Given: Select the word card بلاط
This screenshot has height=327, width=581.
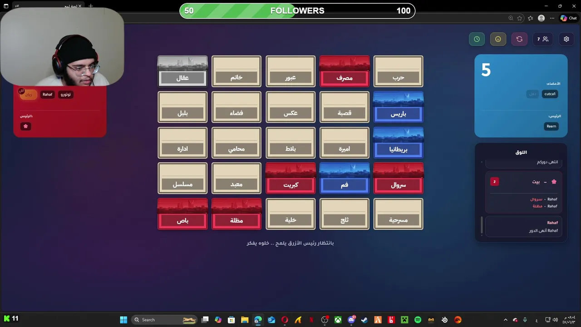Looking at the screenshot, I should pos(290,143).
